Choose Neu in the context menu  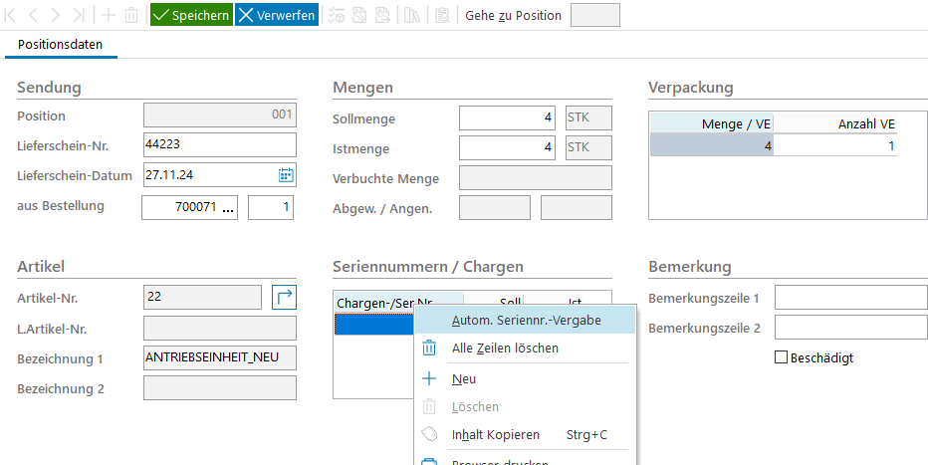pos(464,378)
